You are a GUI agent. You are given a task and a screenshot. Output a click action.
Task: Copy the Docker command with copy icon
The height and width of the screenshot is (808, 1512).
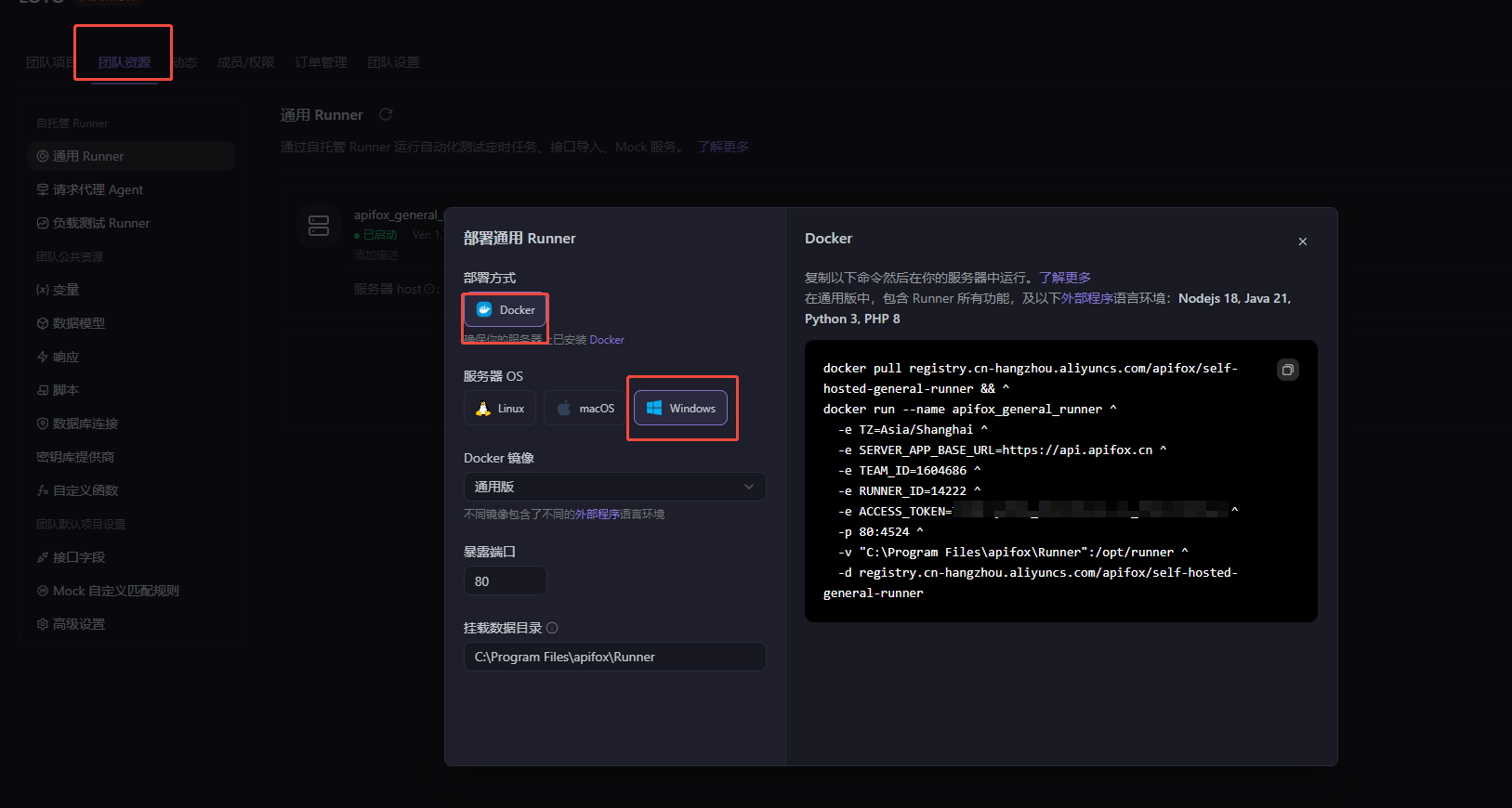1287,370
